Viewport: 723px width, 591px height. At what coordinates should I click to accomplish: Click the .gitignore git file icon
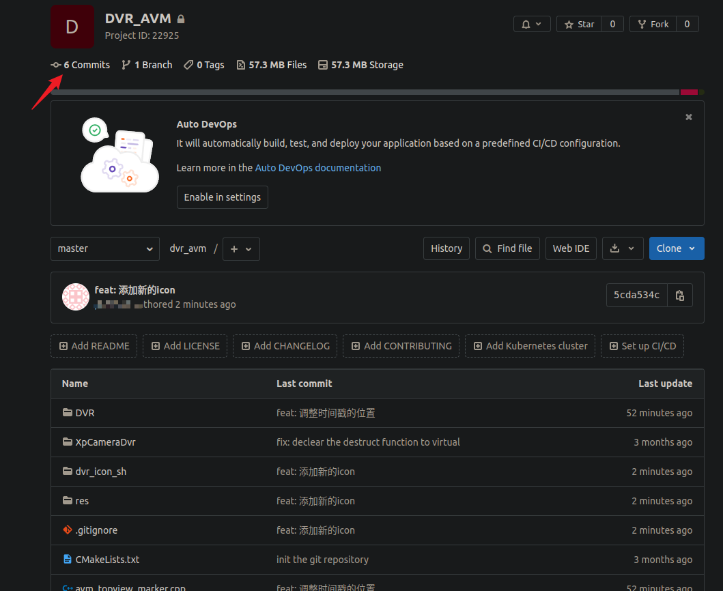tap(68, 530)
